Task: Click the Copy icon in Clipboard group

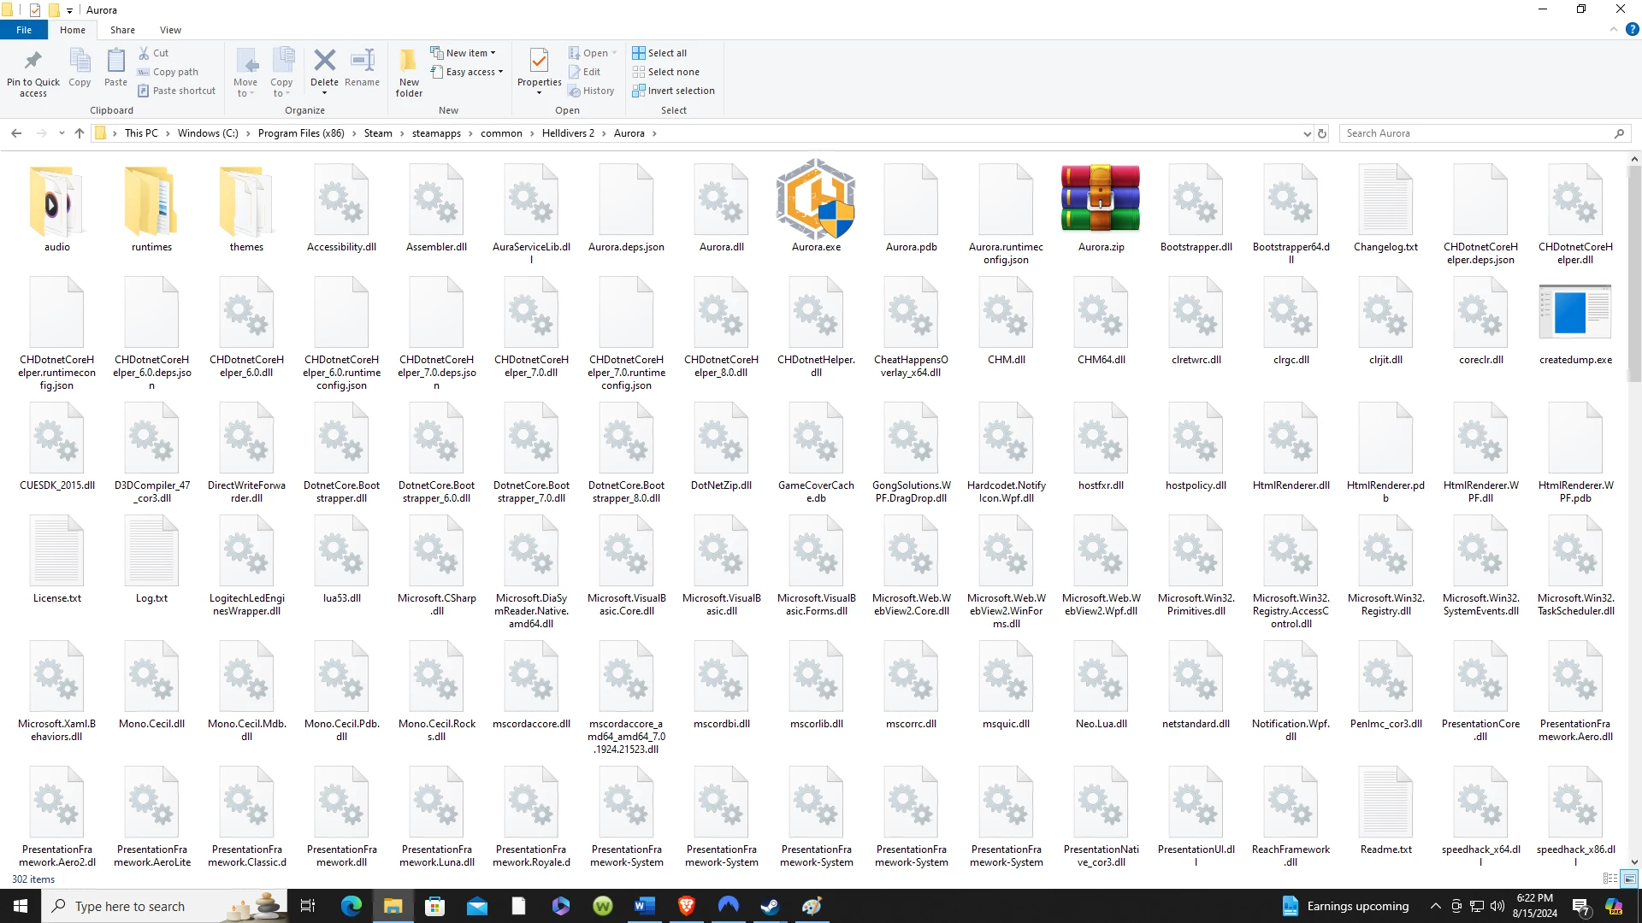Action: tap(80, 68)
